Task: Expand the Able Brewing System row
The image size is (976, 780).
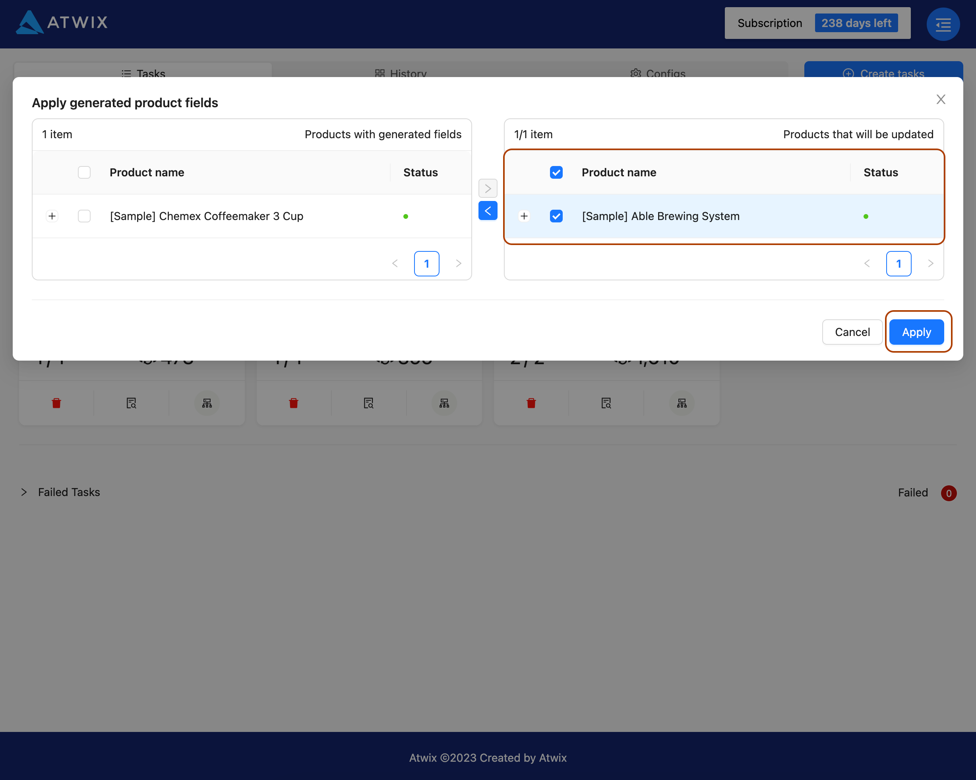Action: [524, 216]
